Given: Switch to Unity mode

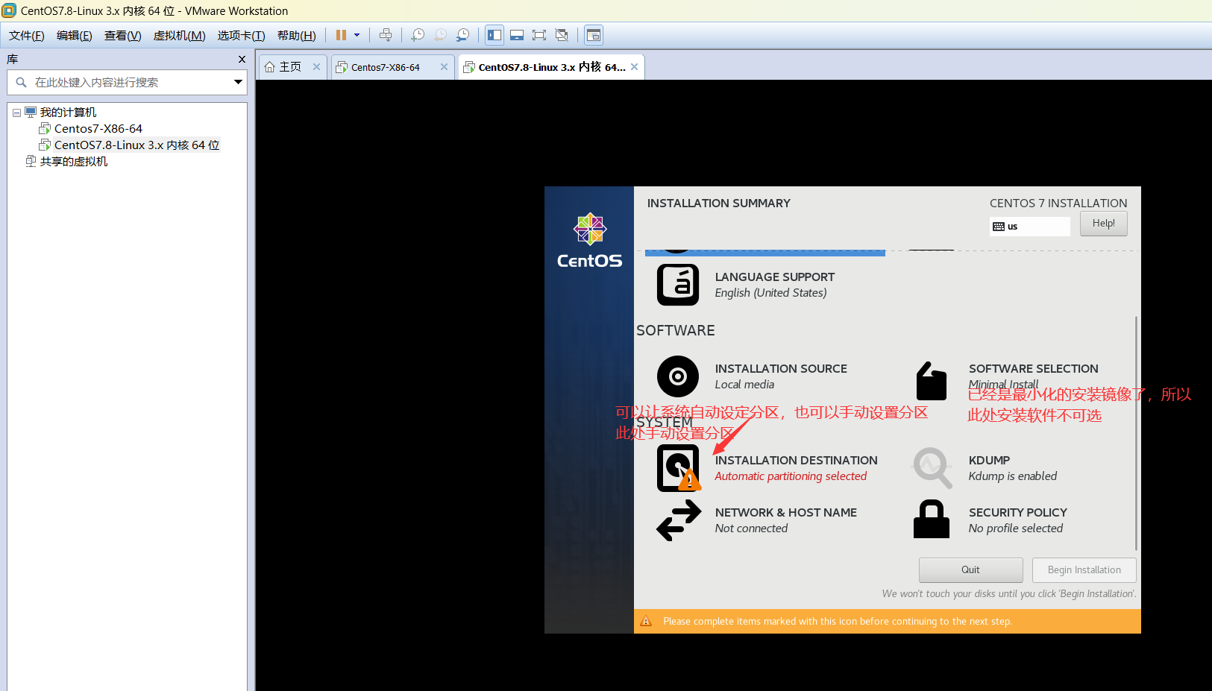Looking at the screenshot, I should coord(562,35).
